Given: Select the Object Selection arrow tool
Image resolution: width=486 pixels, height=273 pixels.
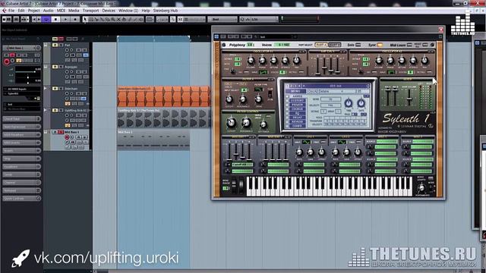Looking at the screenshot, I should [x=85, y=19].
